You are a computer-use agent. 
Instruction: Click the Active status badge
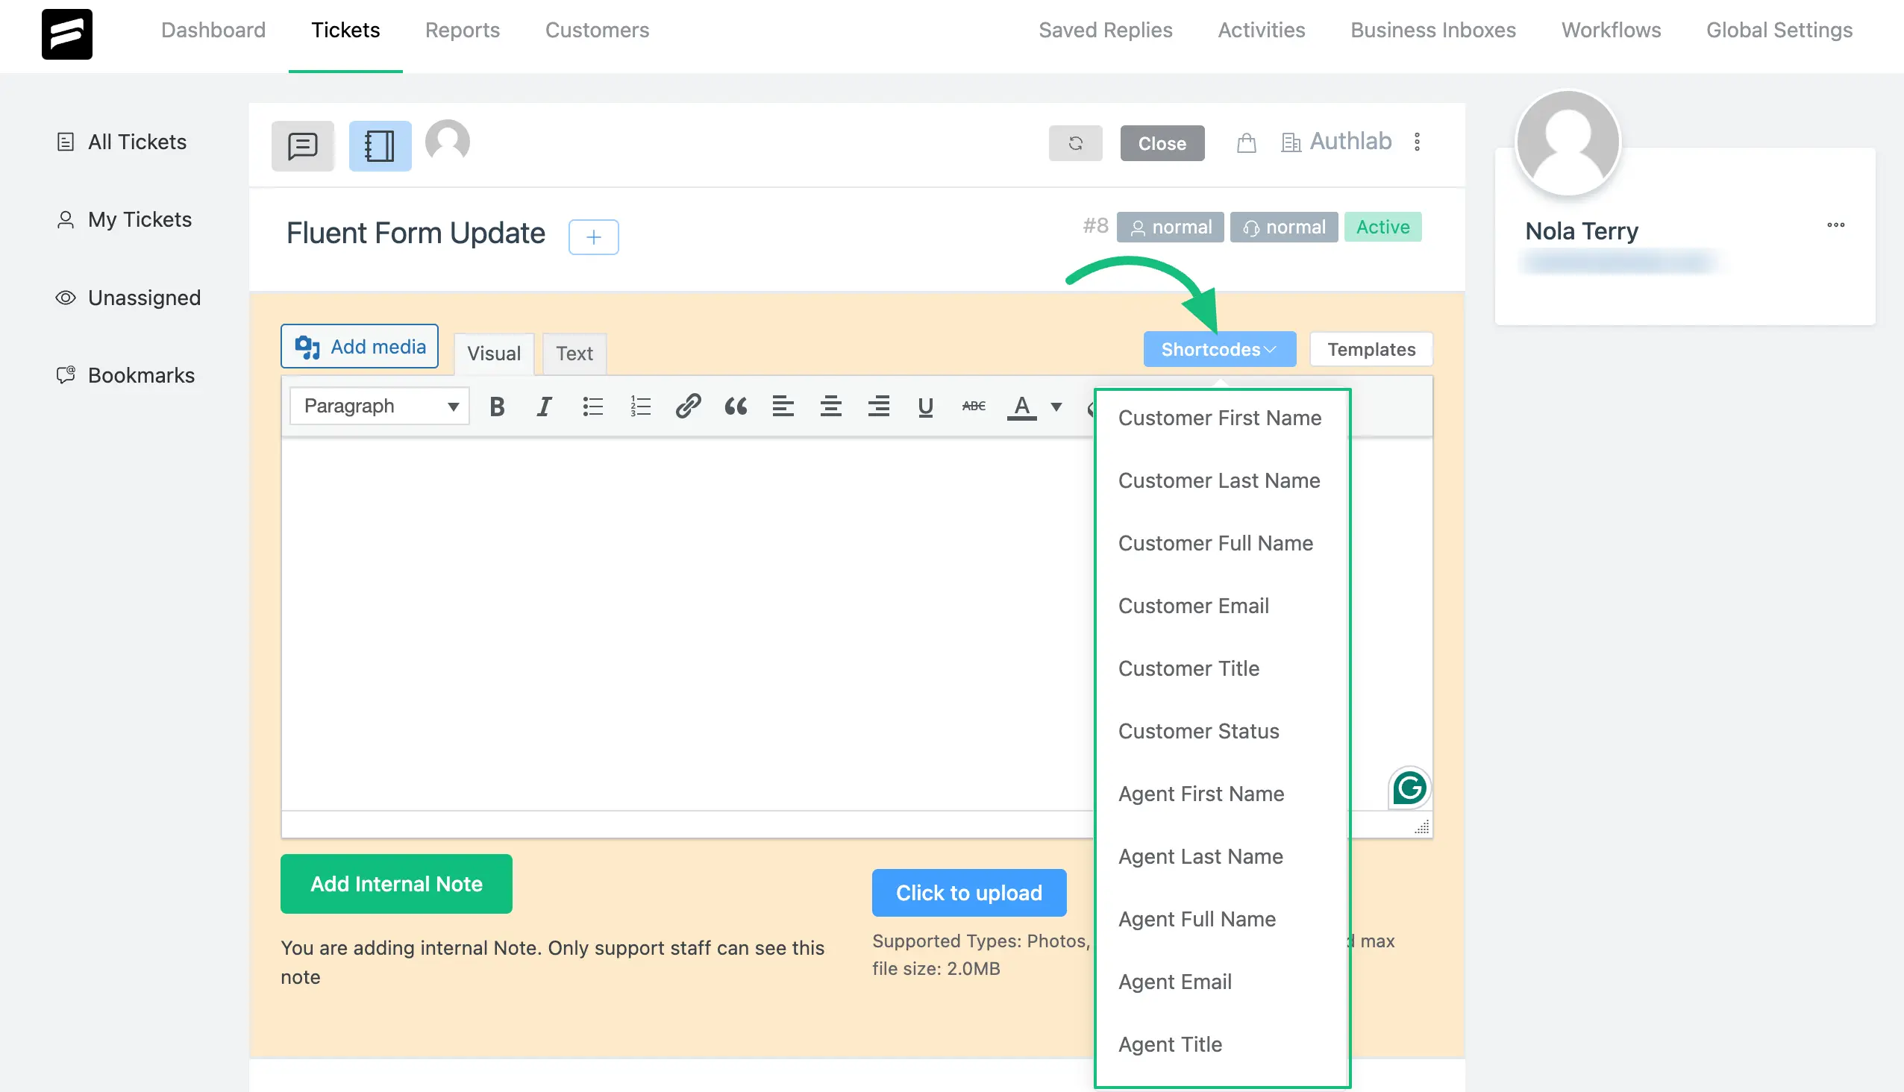click(x=1382, y=227)
